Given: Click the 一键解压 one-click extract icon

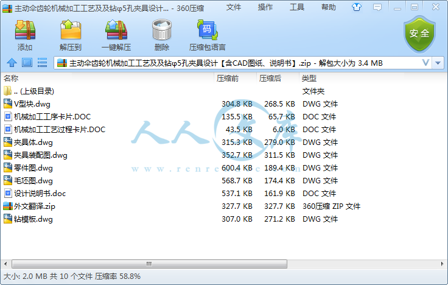Looking at the screenshot, I should [x=116, y=30].
